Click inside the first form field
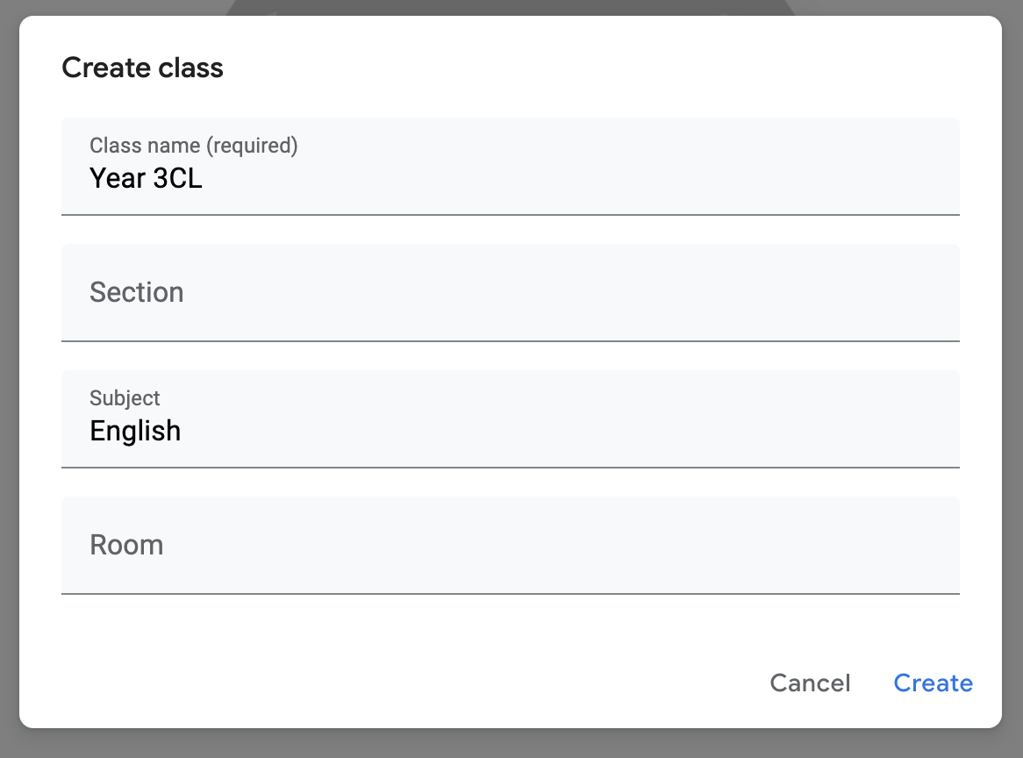This screenshot has height=758, width=1023. pyautogui.click(x=511, y=167)
